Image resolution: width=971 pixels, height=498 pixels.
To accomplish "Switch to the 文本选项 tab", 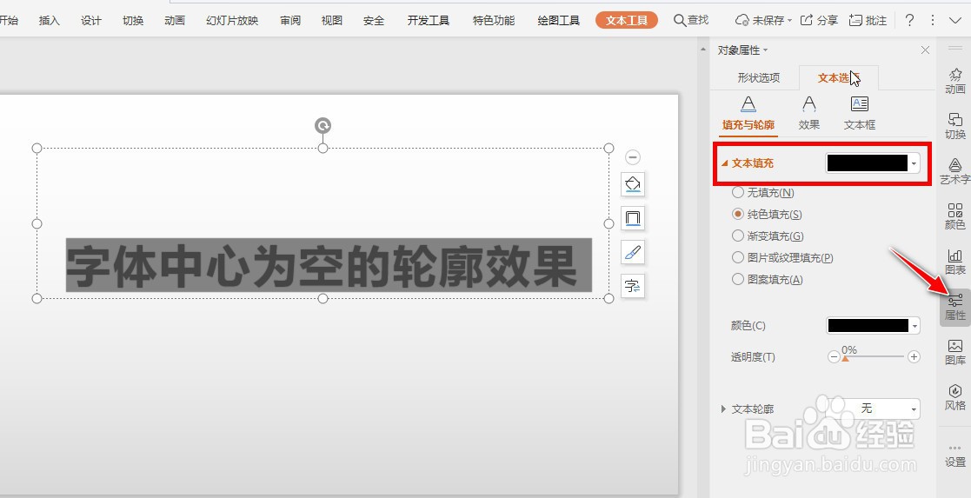I will tap(839, 78).
